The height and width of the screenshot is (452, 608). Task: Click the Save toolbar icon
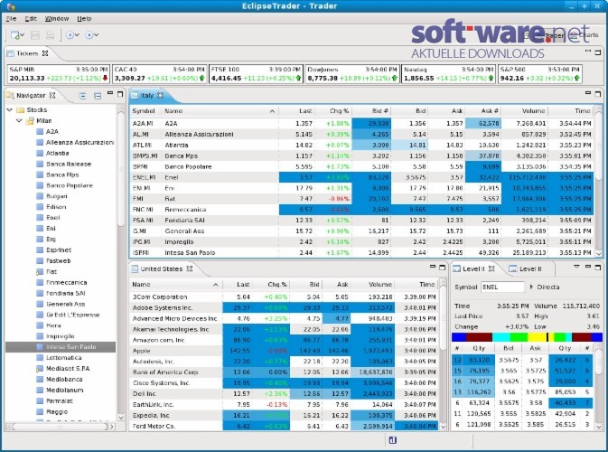(35, 35)
